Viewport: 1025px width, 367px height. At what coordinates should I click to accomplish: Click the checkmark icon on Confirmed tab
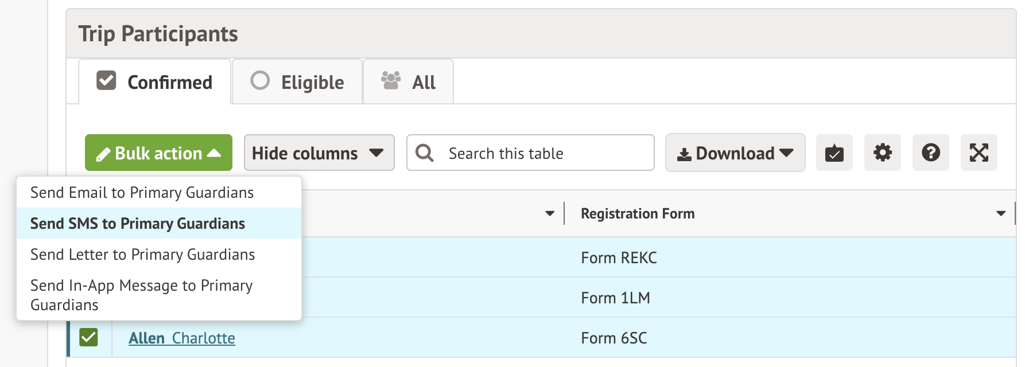pyautogui.click(x=106, y=81)
